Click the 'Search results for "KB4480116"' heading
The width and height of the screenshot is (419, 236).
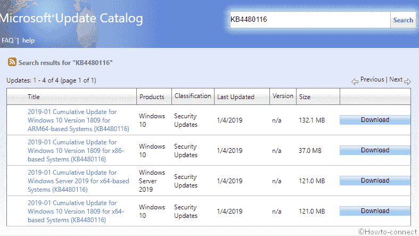tap(65, 62)
